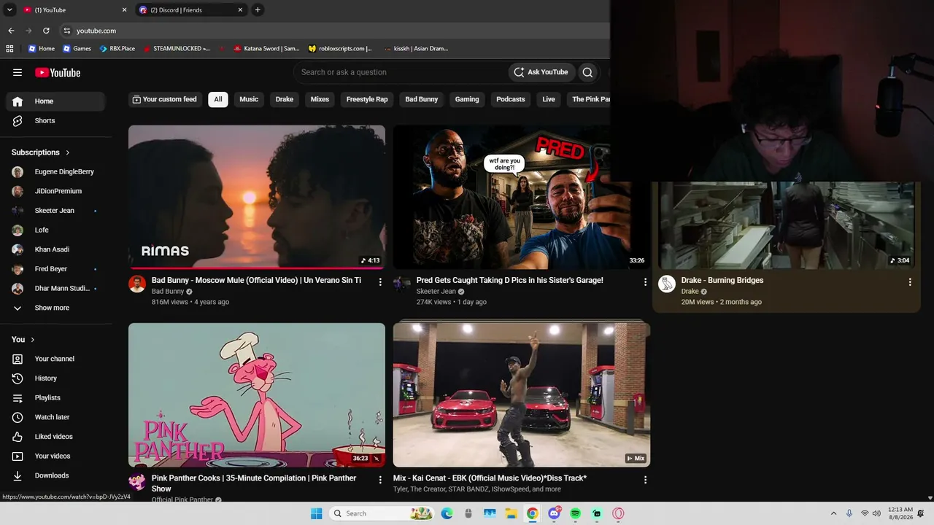
Task: View site information icon in the address bar
Action: 66,31
